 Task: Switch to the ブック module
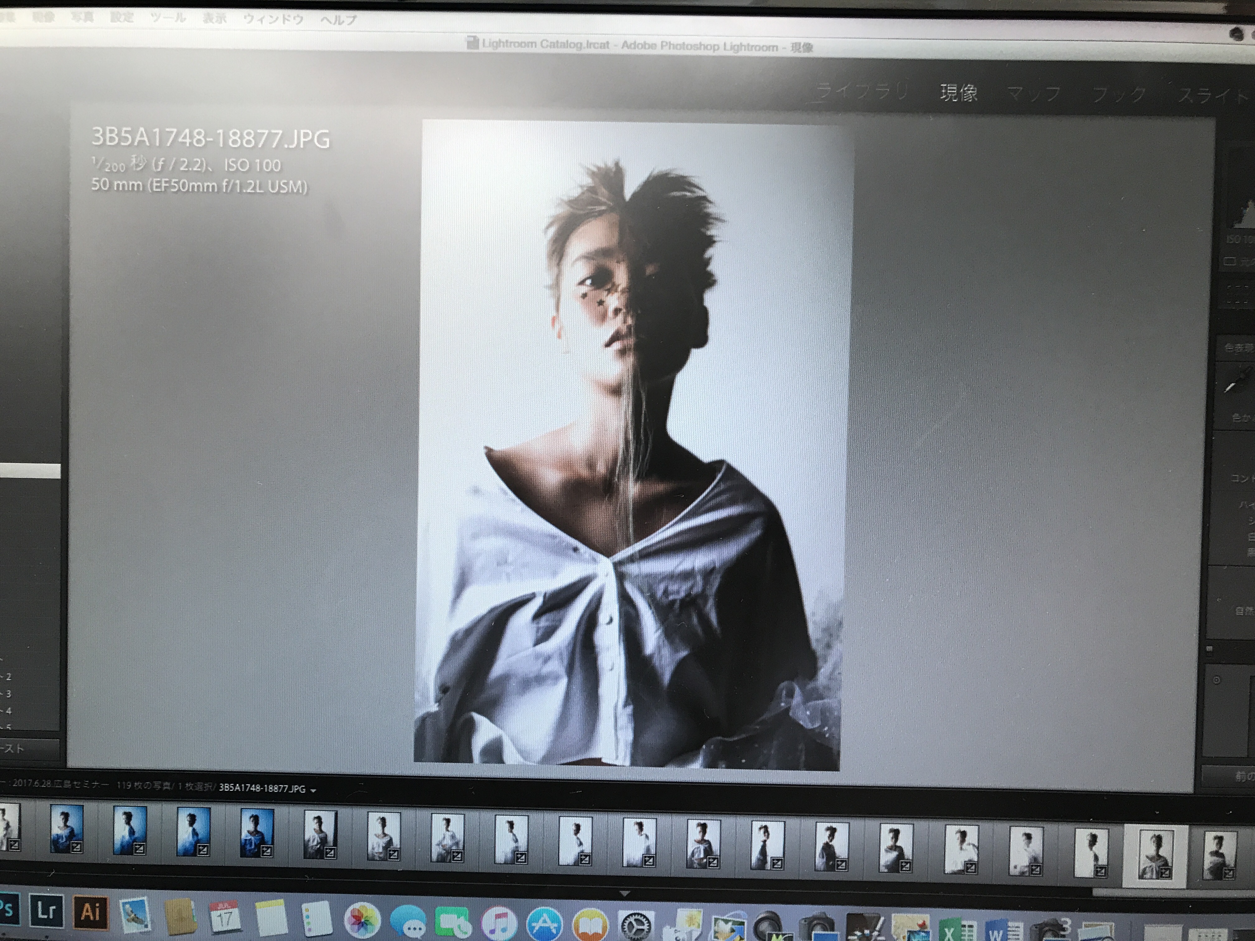1119,95
